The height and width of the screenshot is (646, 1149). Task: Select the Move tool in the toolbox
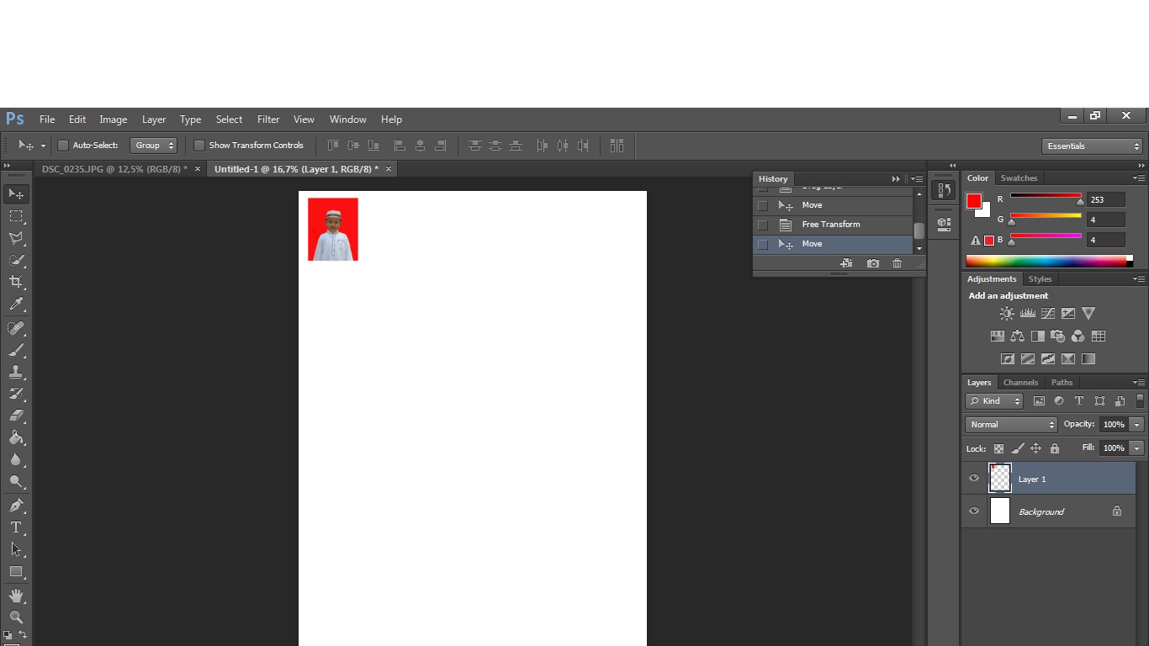click(x=16, y=194)
